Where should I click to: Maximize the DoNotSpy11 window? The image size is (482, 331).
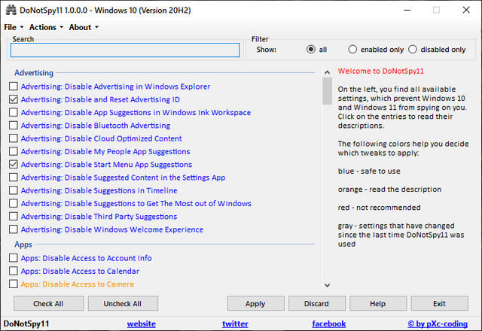tap(436, 11)
